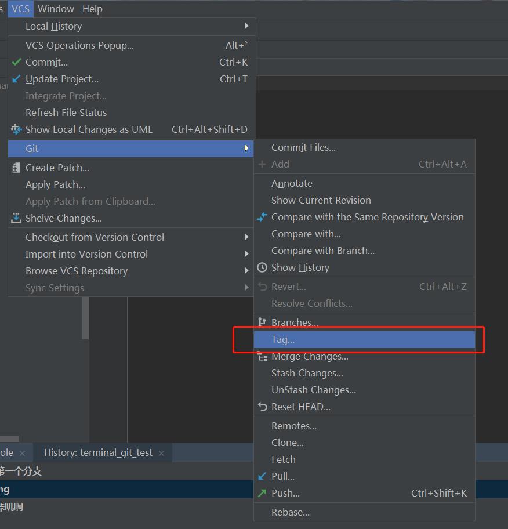Select Compare with Branch... option
The width and height of the screenshot is (508, 529).
click(x=322, y=251)
